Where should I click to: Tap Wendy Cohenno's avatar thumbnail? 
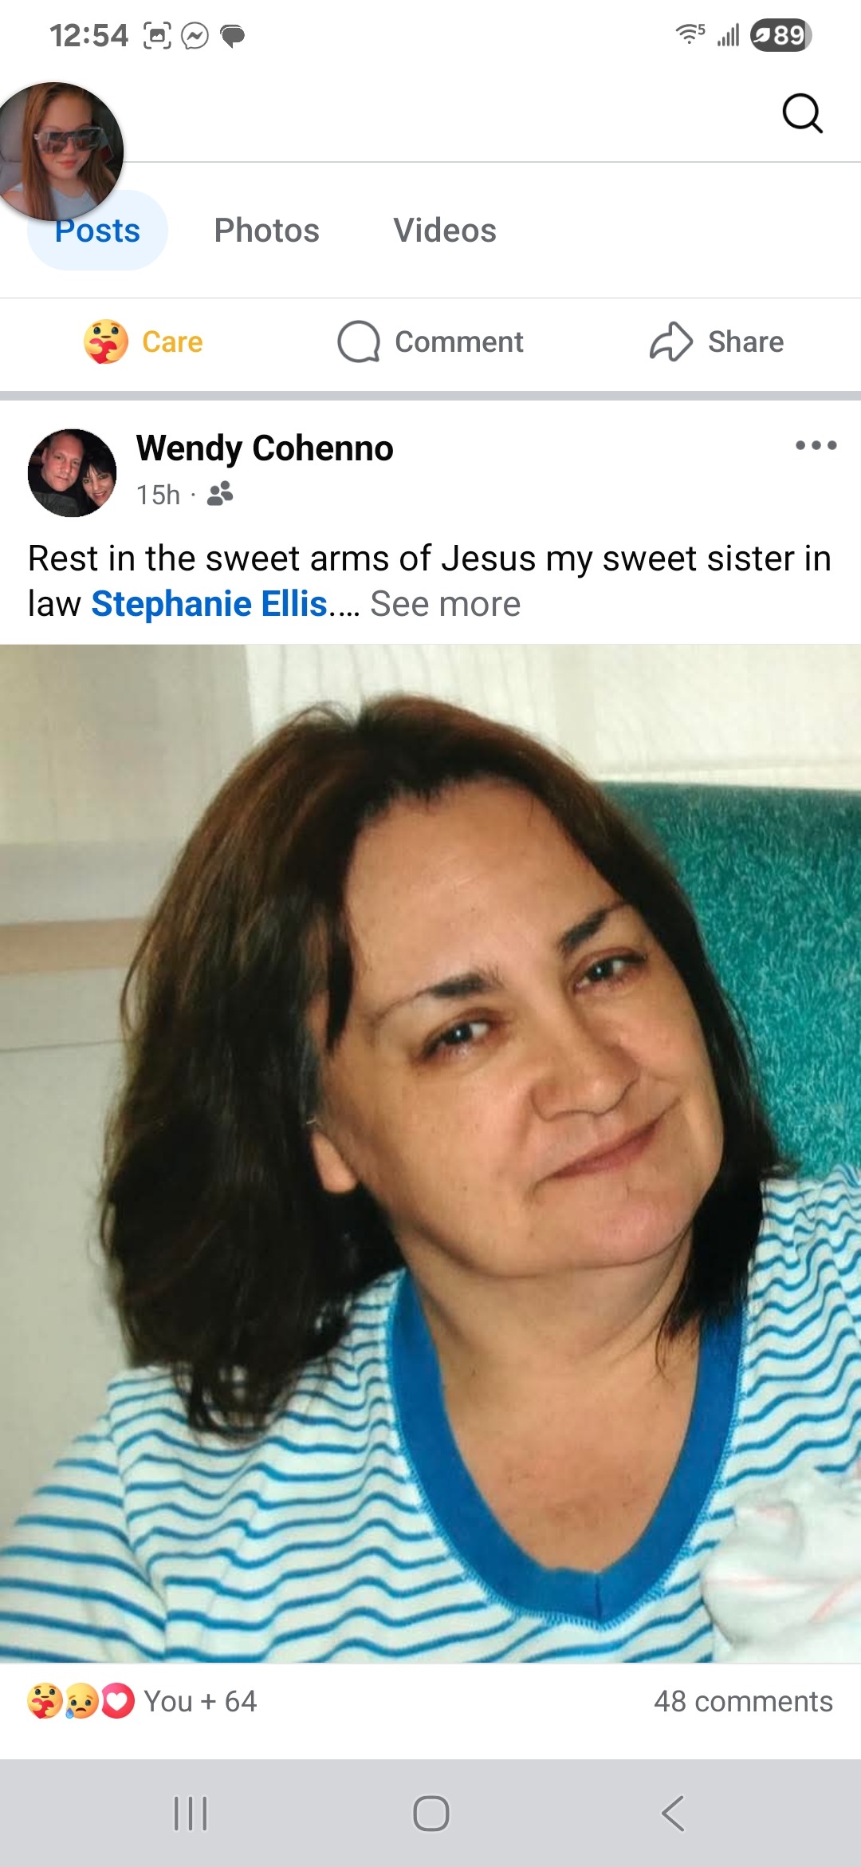pyautogui.click(x=72, y=473)
